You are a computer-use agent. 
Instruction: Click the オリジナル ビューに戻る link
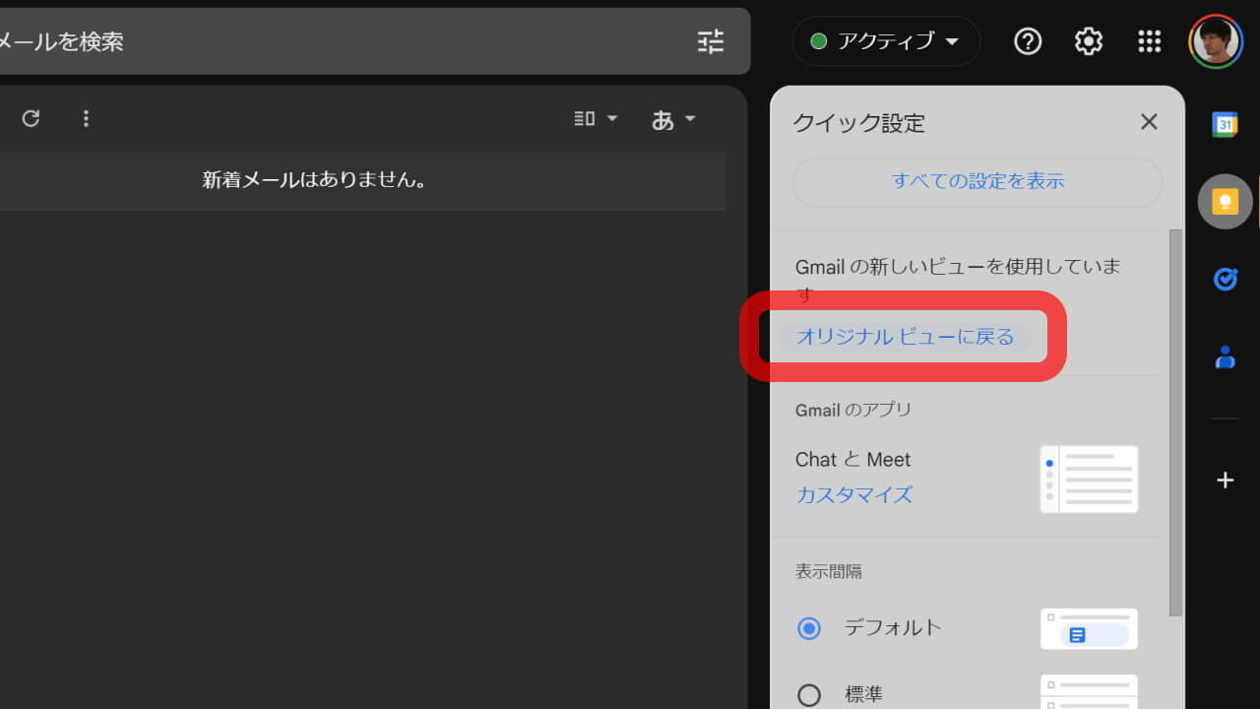(x=905, y=336)
